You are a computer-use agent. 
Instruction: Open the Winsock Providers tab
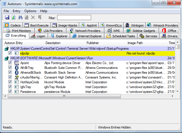tap(162, 25)
